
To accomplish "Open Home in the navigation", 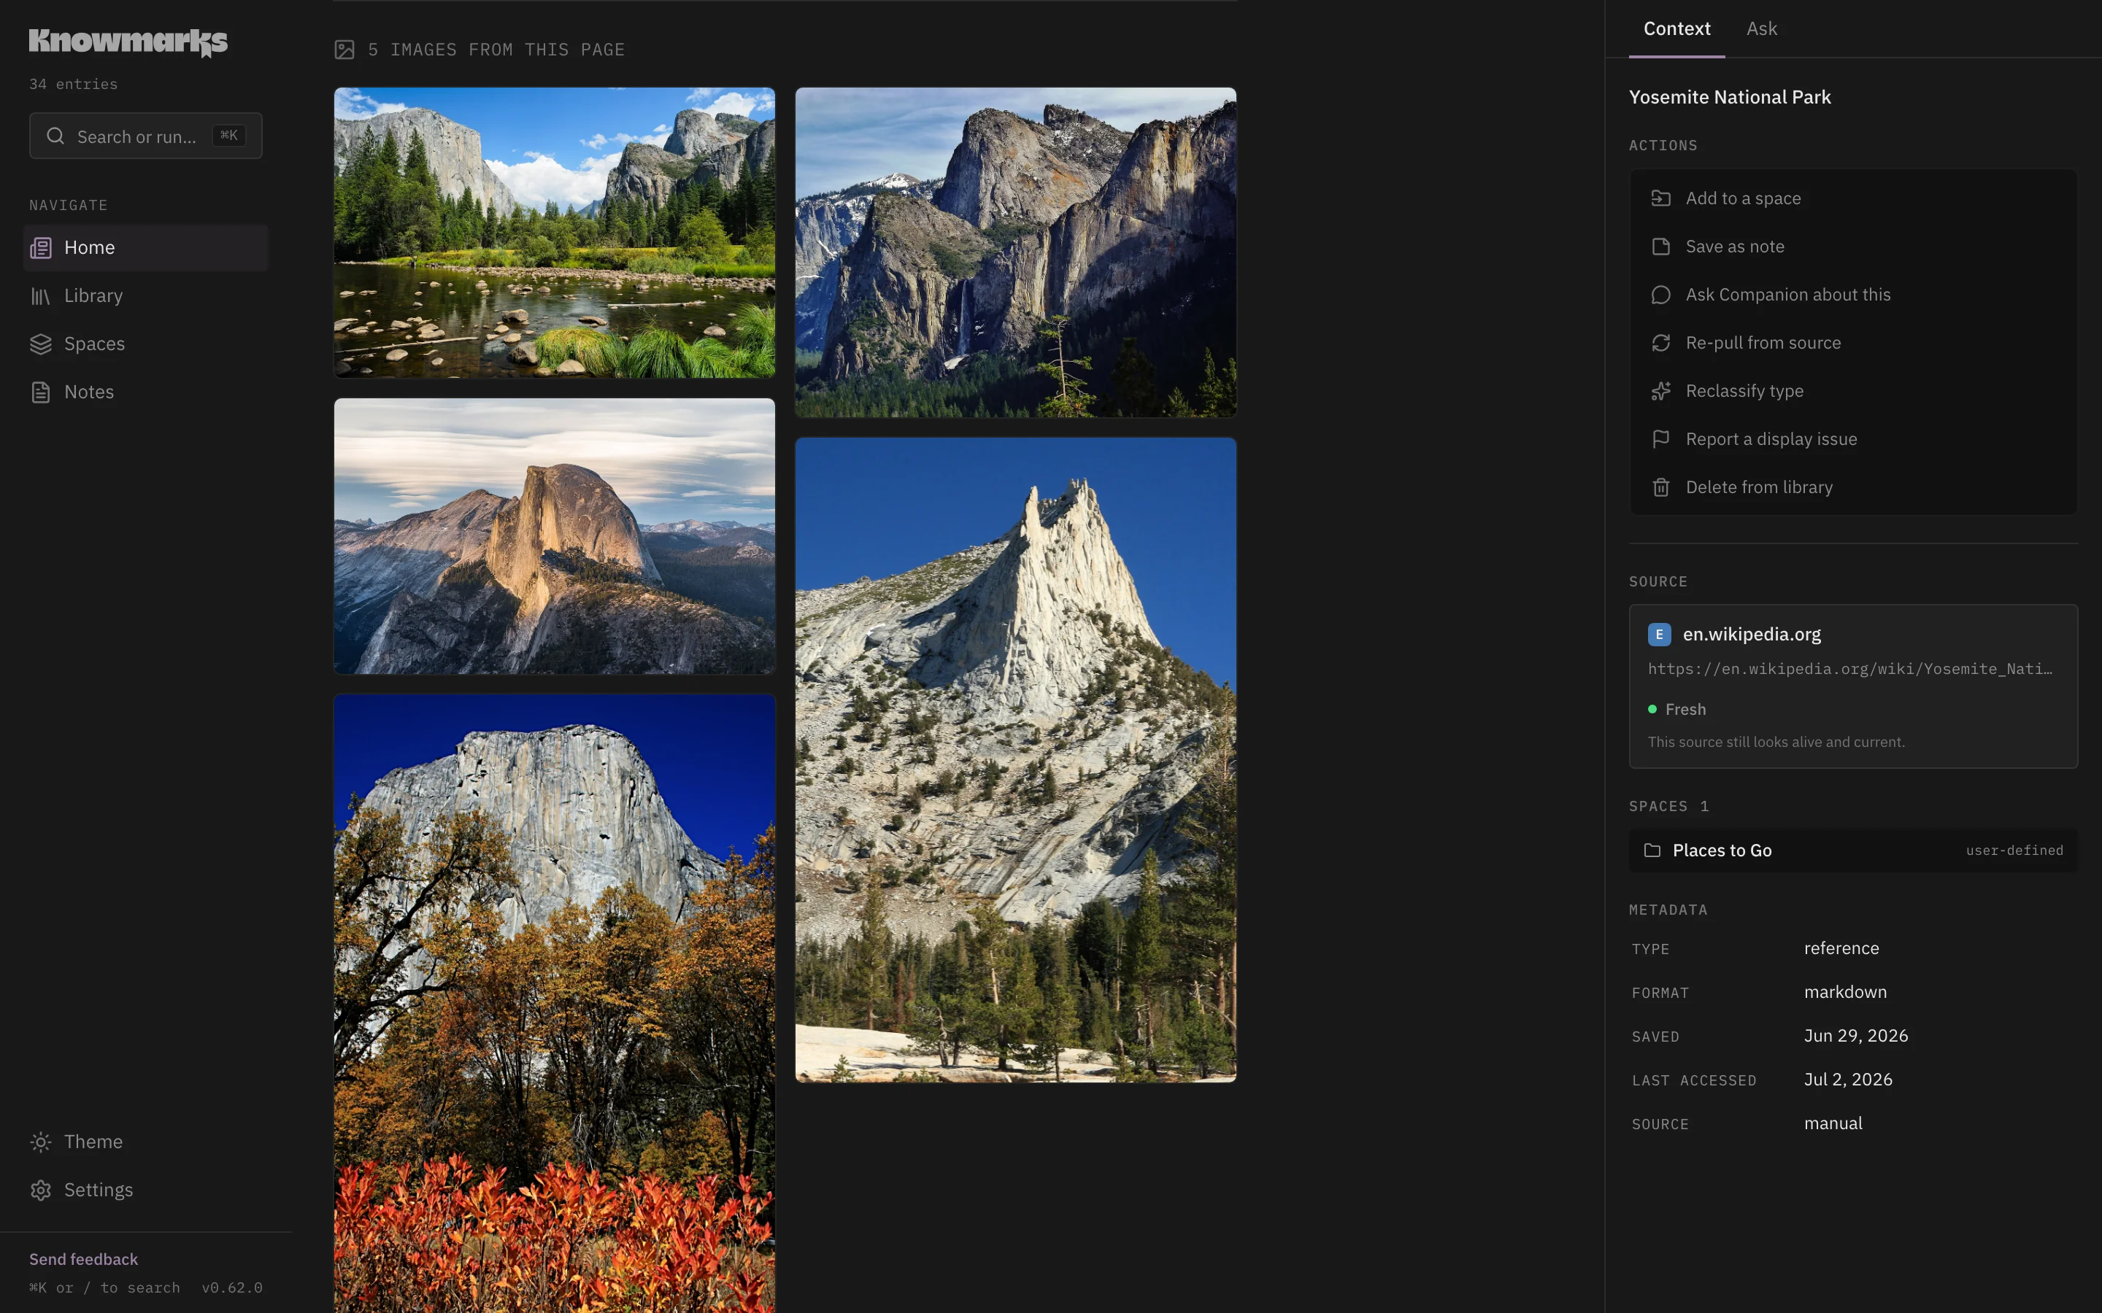I will coord(146,248).
